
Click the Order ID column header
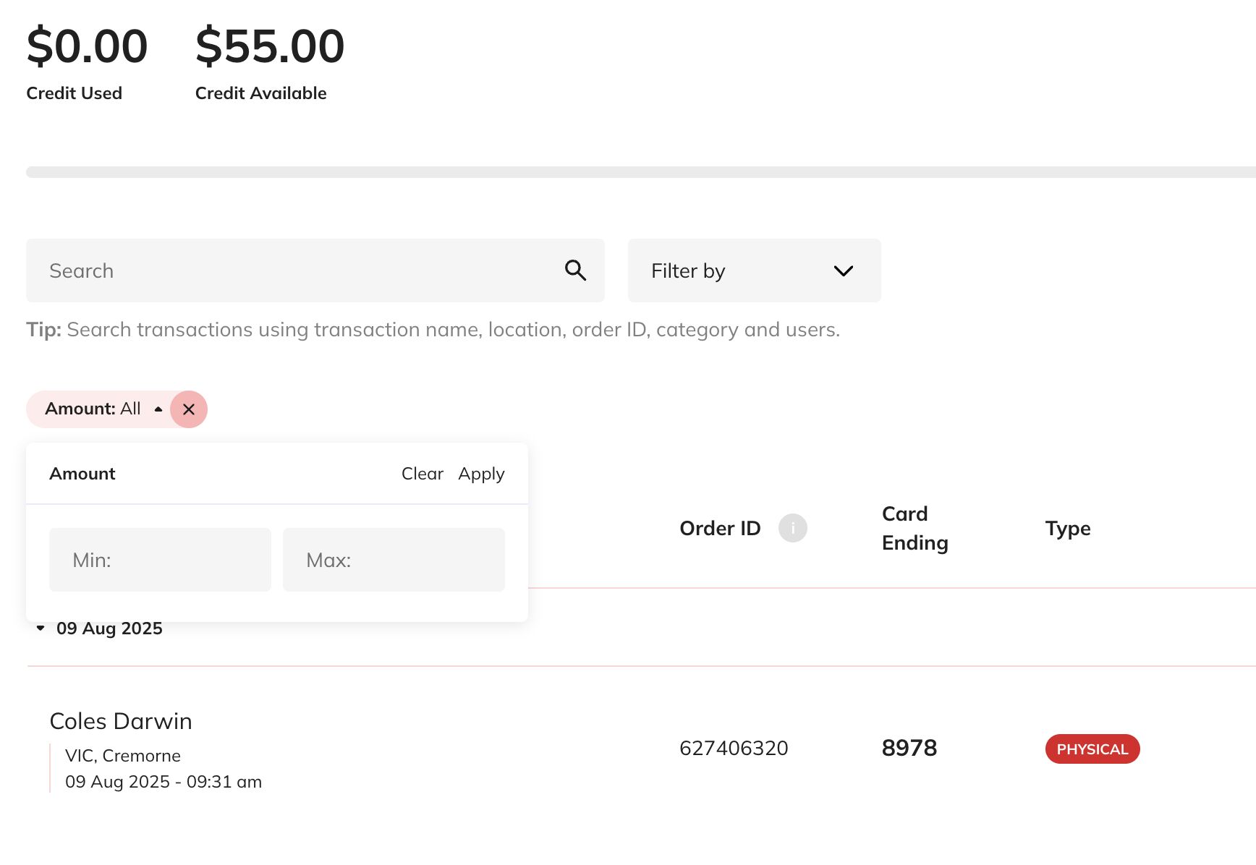tap(720, 528)
